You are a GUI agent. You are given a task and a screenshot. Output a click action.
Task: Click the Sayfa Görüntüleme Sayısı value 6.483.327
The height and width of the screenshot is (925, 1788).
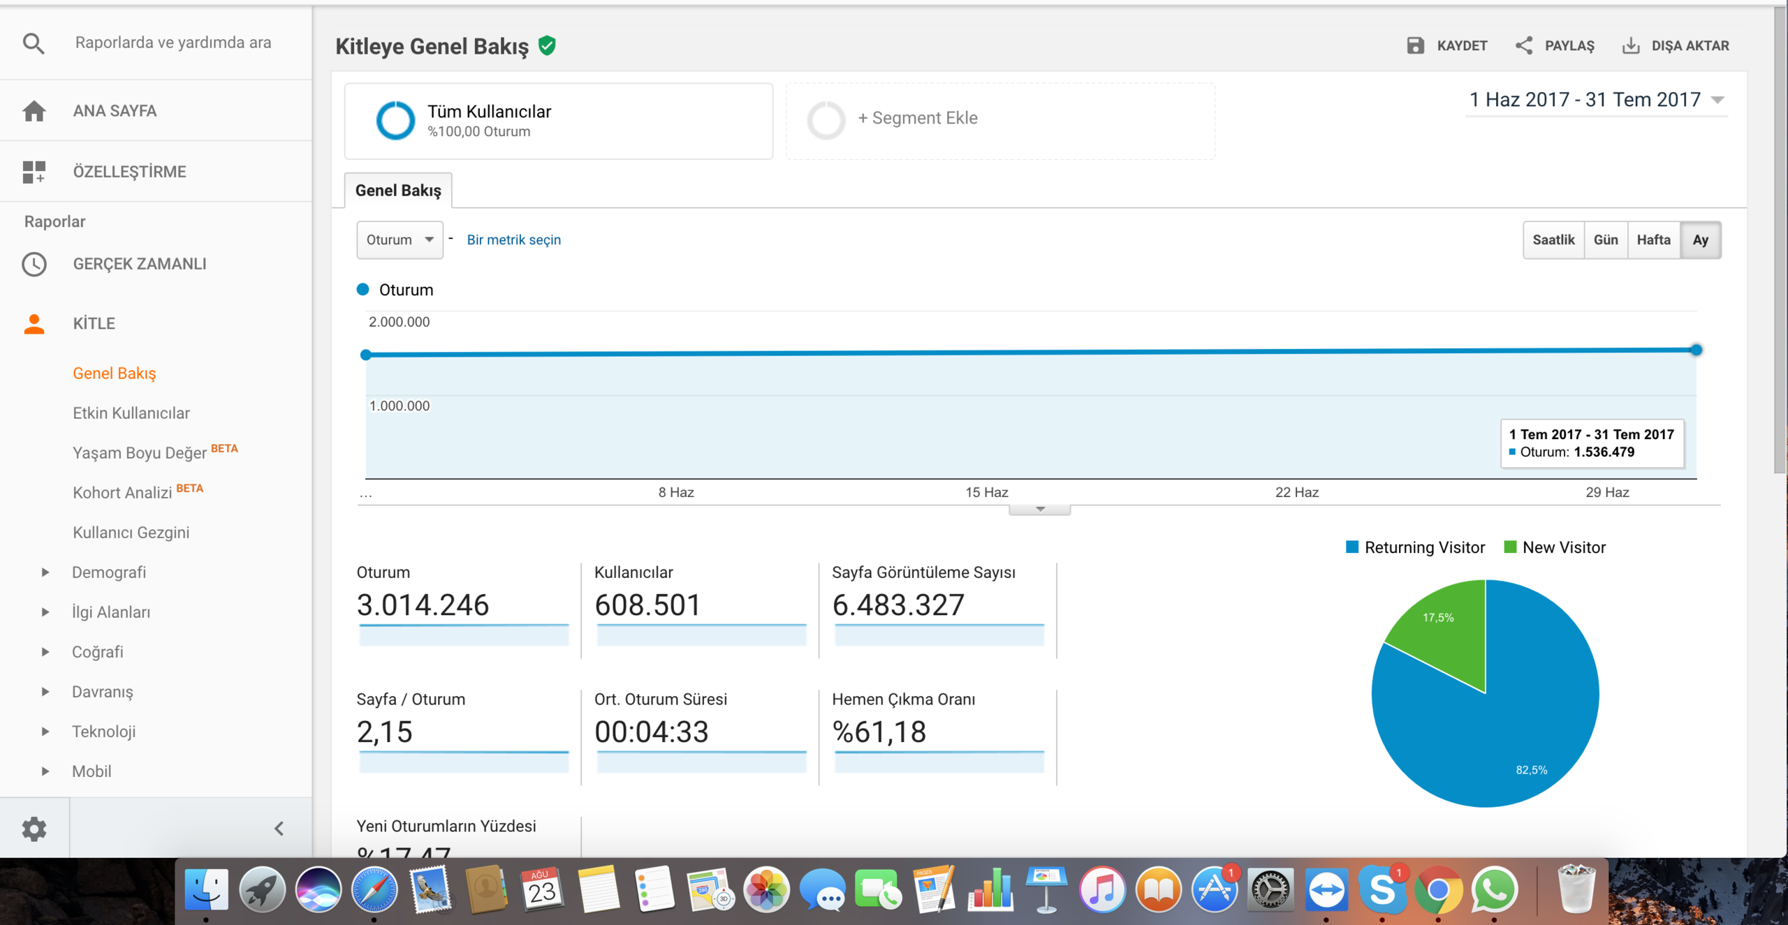click(898, 605)
